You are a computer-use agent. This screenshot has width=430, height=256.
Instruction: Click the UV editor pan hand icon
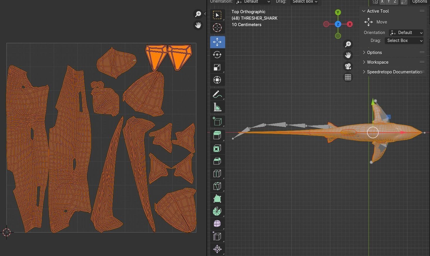pyautogui.click(x=198, y=25)
